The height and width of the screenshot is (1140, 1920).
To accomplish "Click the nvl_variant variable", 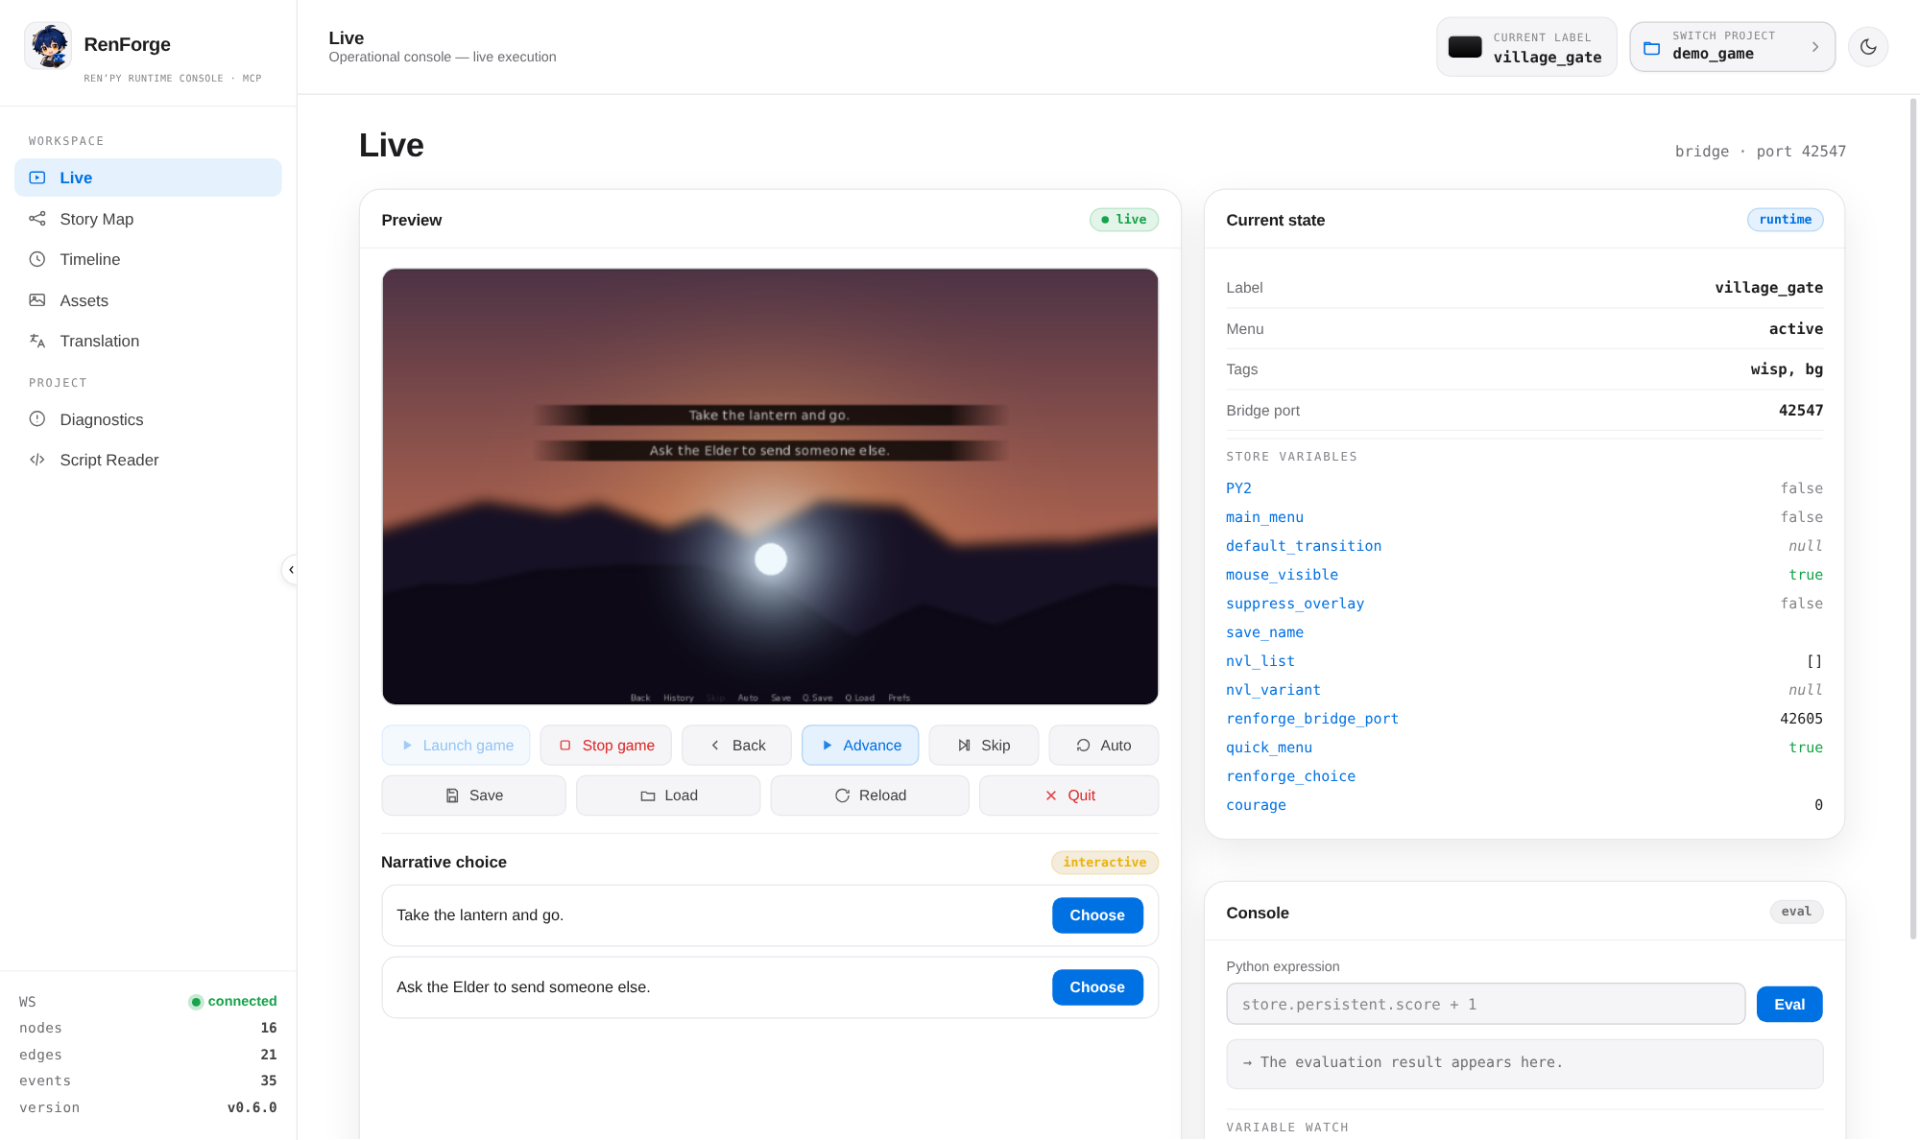I will pyautogui.click(x=1273, y=690).
